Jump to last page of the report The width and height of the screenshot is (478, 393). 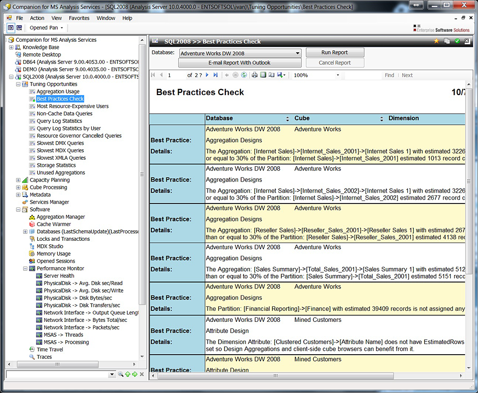[x=216, y=75]
